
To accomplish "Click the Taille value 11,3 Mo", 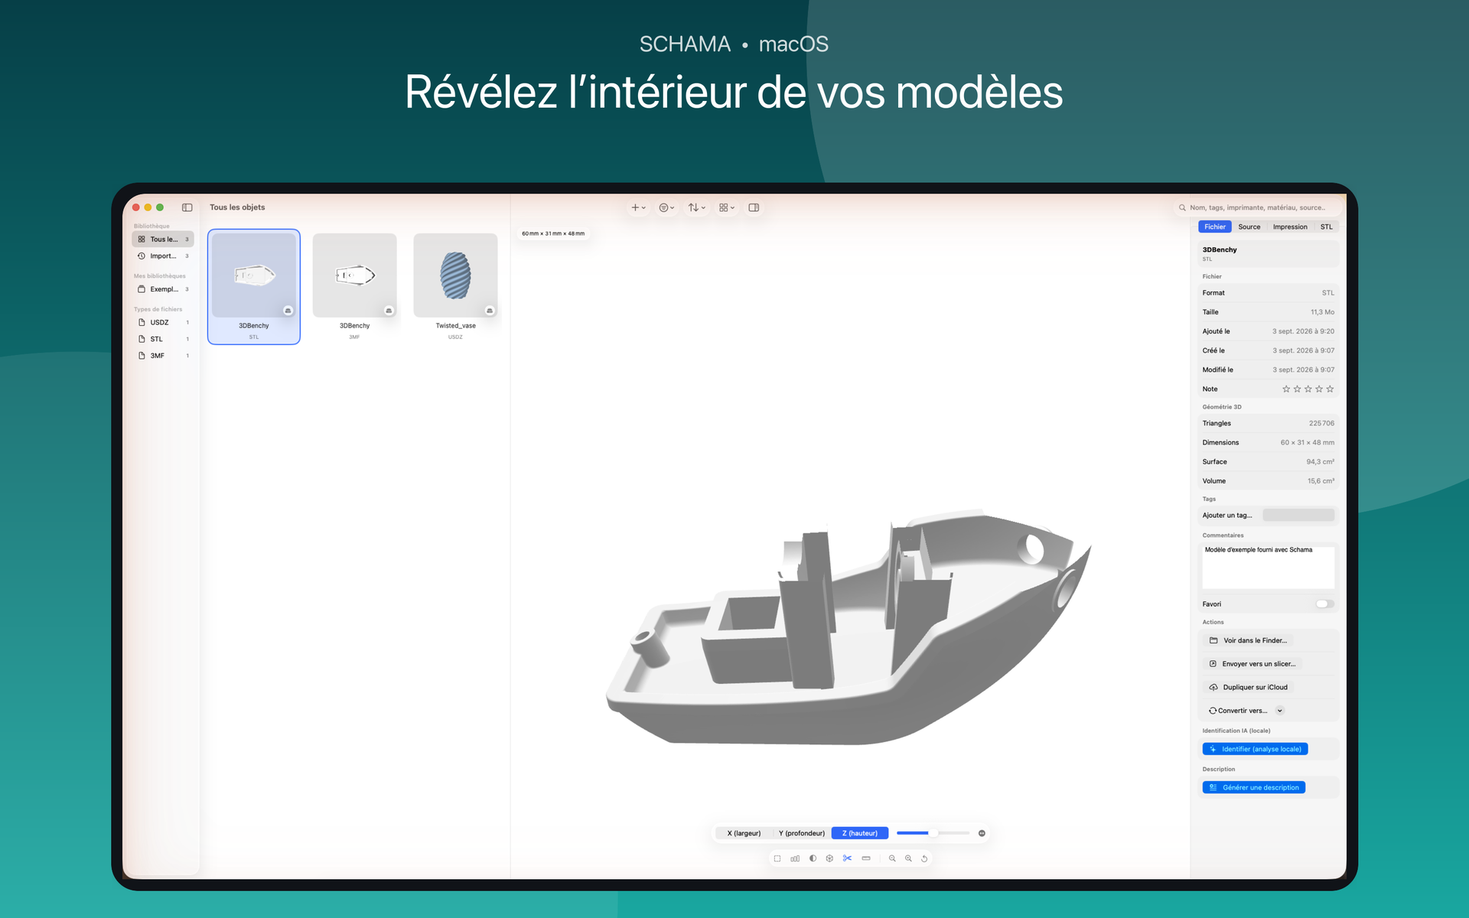I will pyautogui.click(x=1322, y=312).
